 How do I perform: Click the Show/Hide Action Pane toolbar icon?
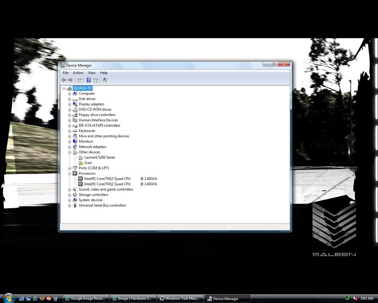[96, 80]
